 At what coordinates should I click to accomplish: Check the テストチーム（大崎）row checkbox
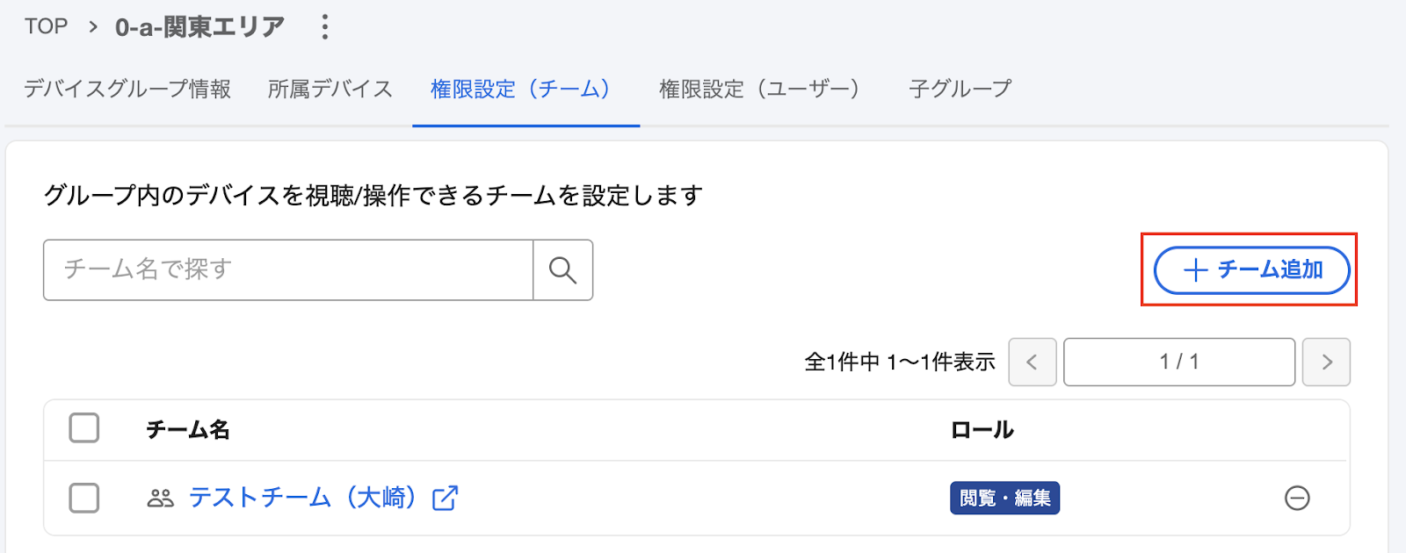pos(84,498)
